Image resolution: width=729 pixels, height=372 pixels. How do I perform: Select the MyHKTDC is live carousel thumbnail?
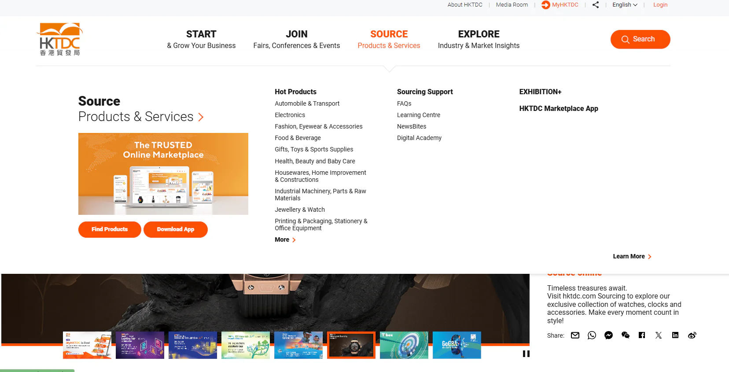pos(87,345)
